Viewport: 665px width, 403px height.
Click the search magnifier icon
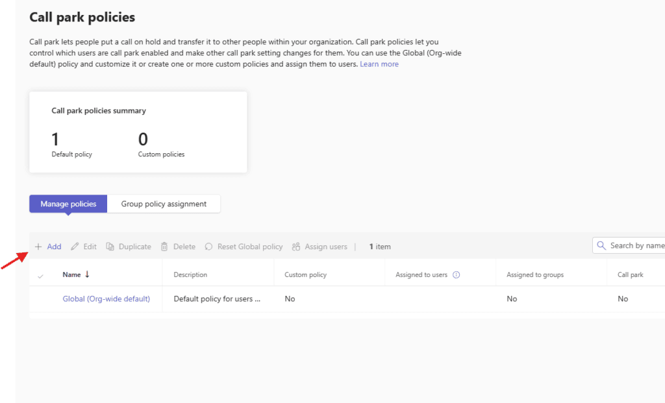(601, 245)
